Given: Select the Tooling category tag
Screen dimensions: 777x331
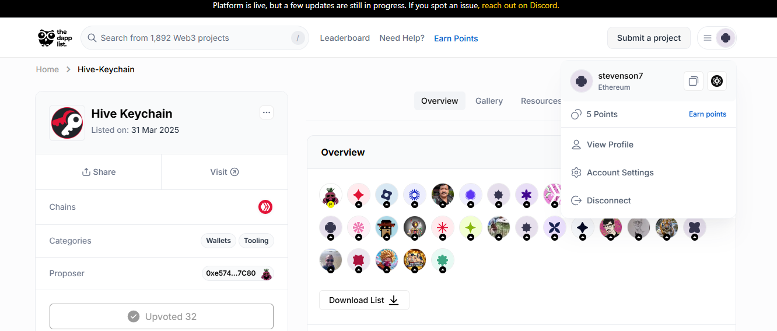Looking at the screenshot, I should [x=256, y=241].
